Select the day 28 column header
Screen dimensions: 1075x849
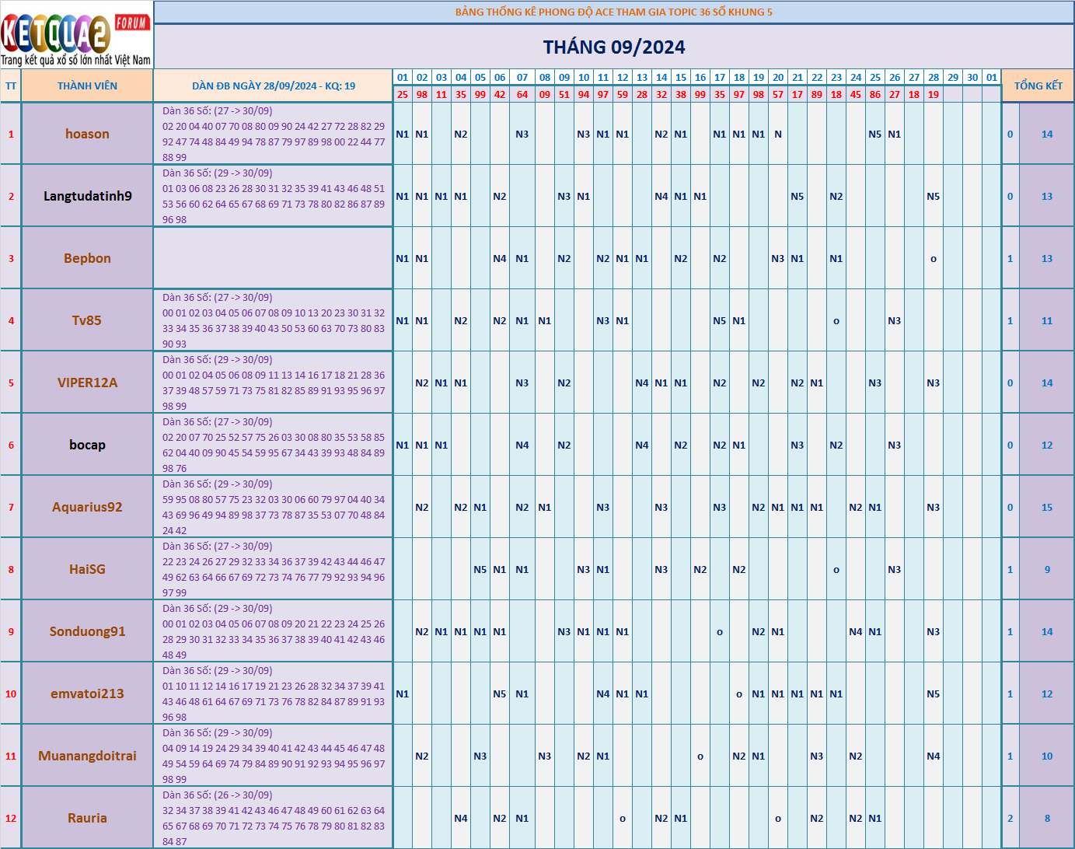pos(933,78)
